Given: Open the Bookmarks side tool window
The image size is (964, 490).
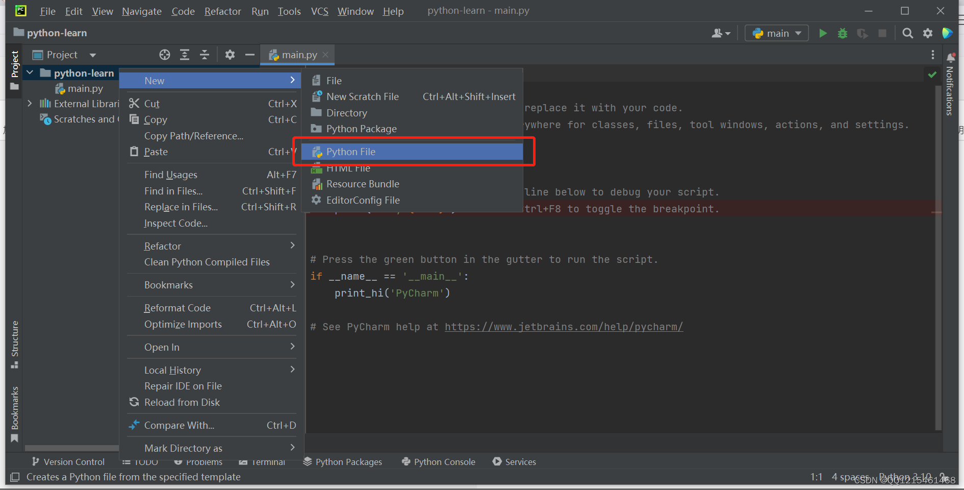Looking at the screenshot, I should pyautogui.click(x=14, y=414).
